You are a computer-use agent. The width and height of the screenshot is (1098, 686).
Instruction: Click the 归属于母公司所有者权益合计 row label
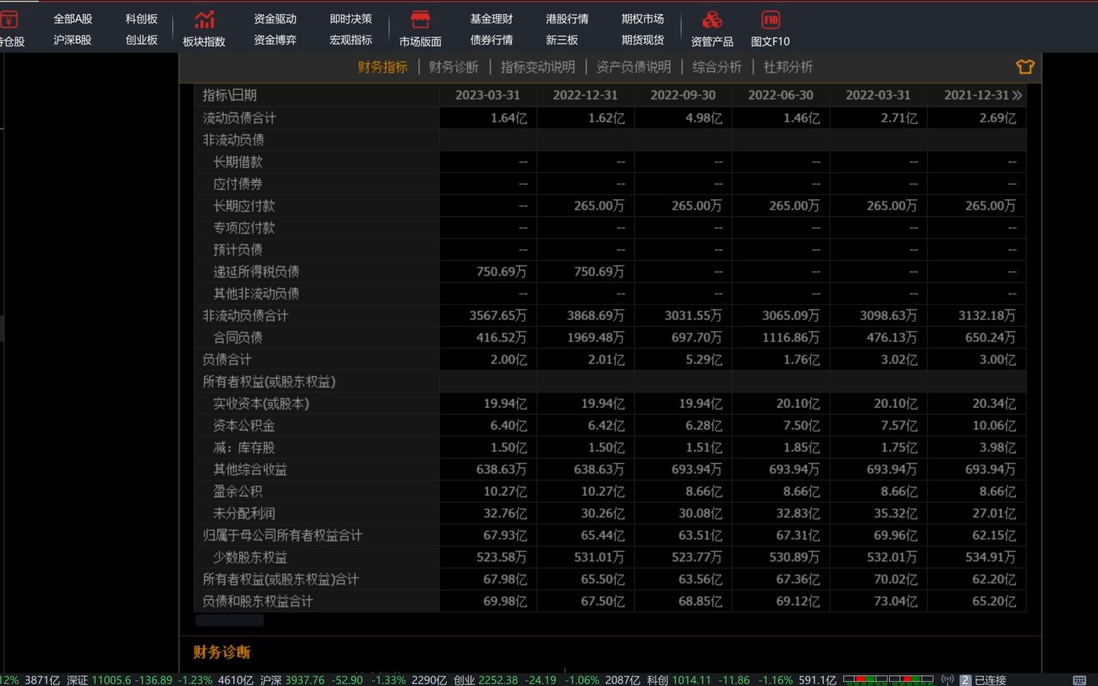click(x=282, y=536)
